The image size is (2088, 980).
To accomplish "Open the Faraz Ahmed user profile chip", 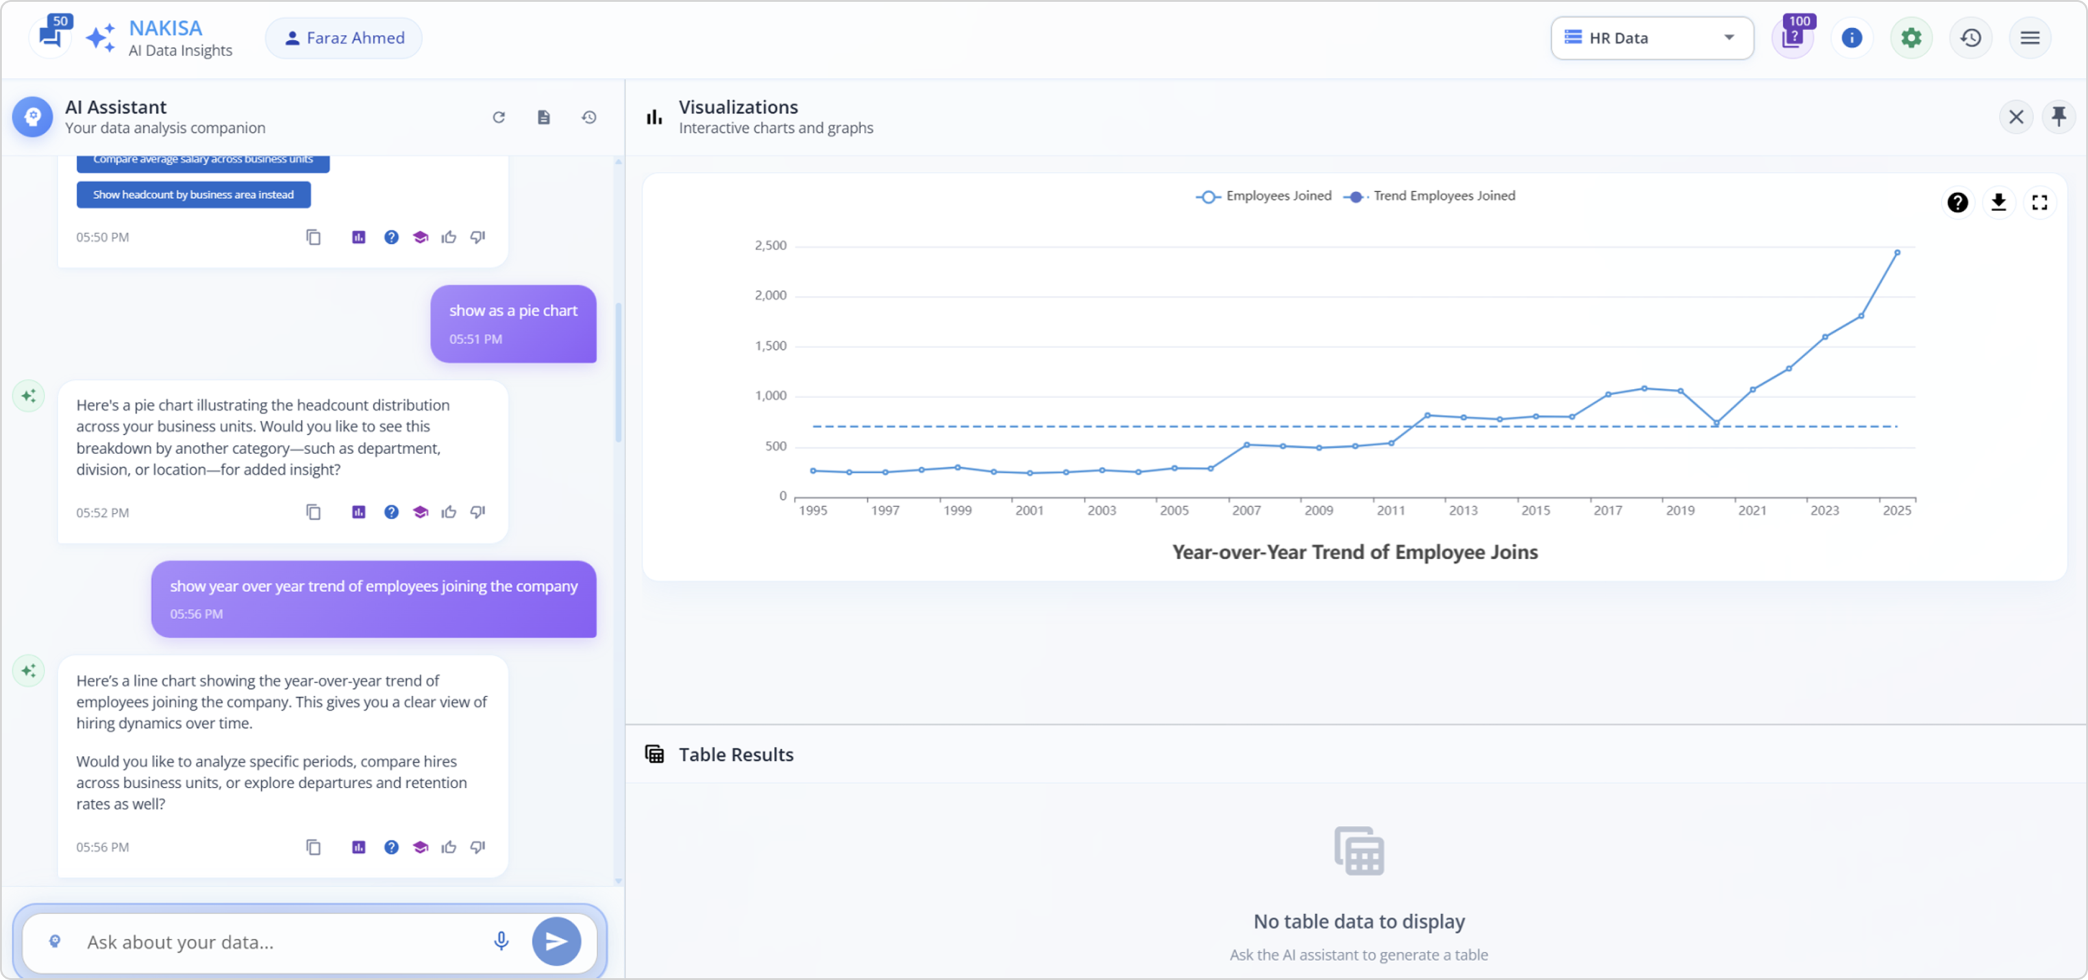I will pos(344,38).
